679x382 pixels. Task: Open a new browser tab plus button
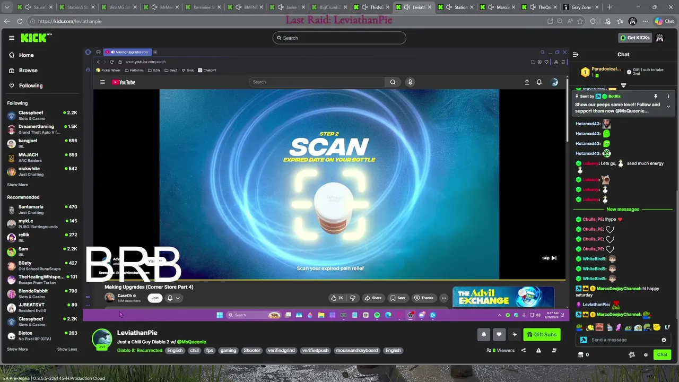(x=610, y=7)
